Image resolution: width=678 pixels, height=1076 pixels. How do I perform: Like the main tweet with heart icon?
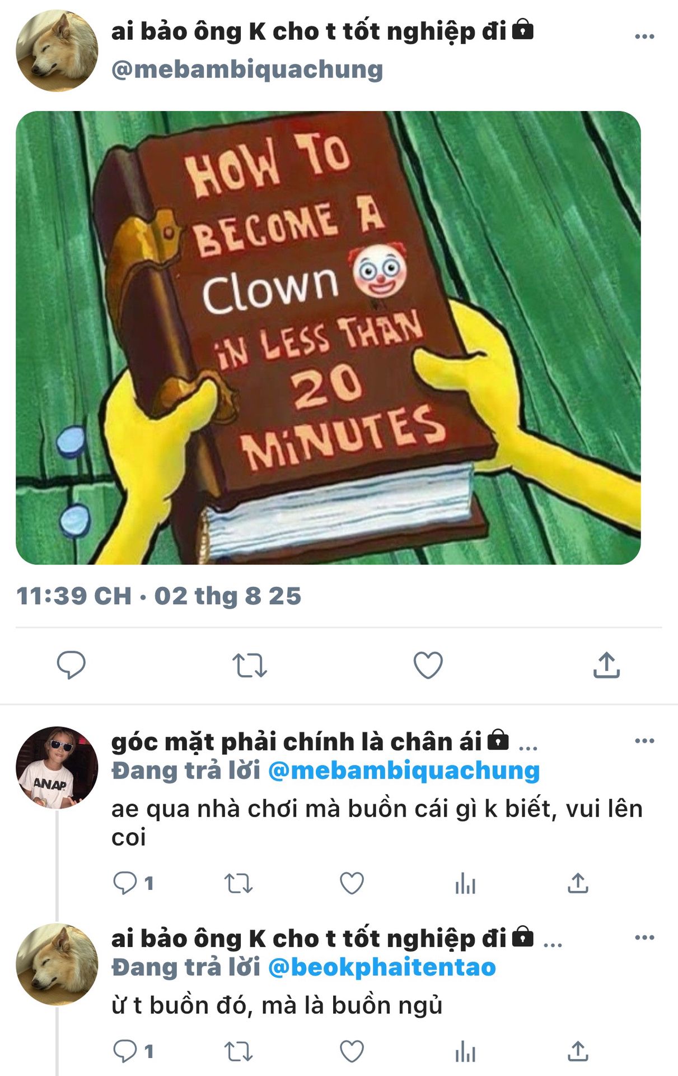pos(428,665)
